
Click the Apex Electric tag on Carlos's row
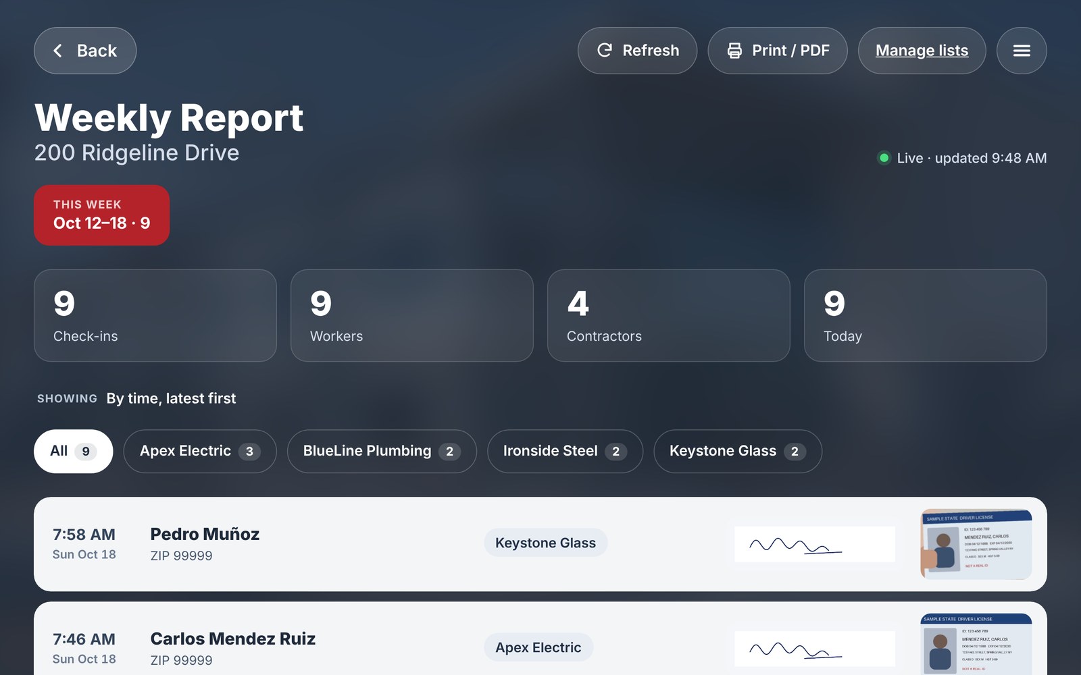538,647
